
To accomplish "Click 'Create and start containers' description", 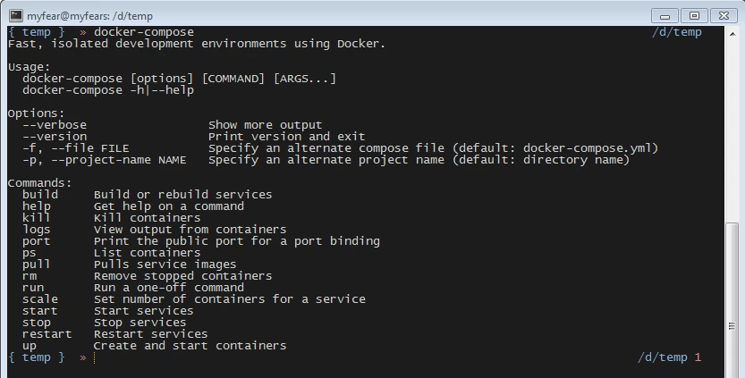I will tap(190, 346).
